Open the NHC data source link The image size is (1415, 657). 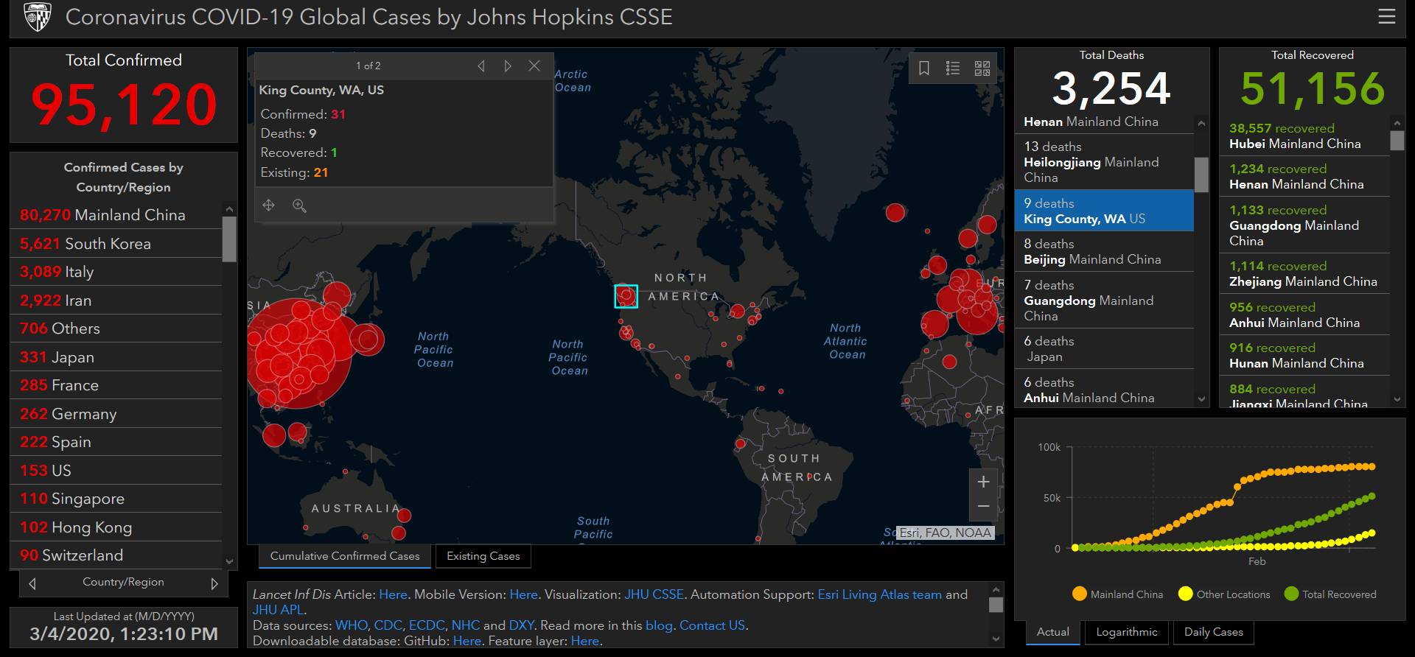click(x=466, y=625)
